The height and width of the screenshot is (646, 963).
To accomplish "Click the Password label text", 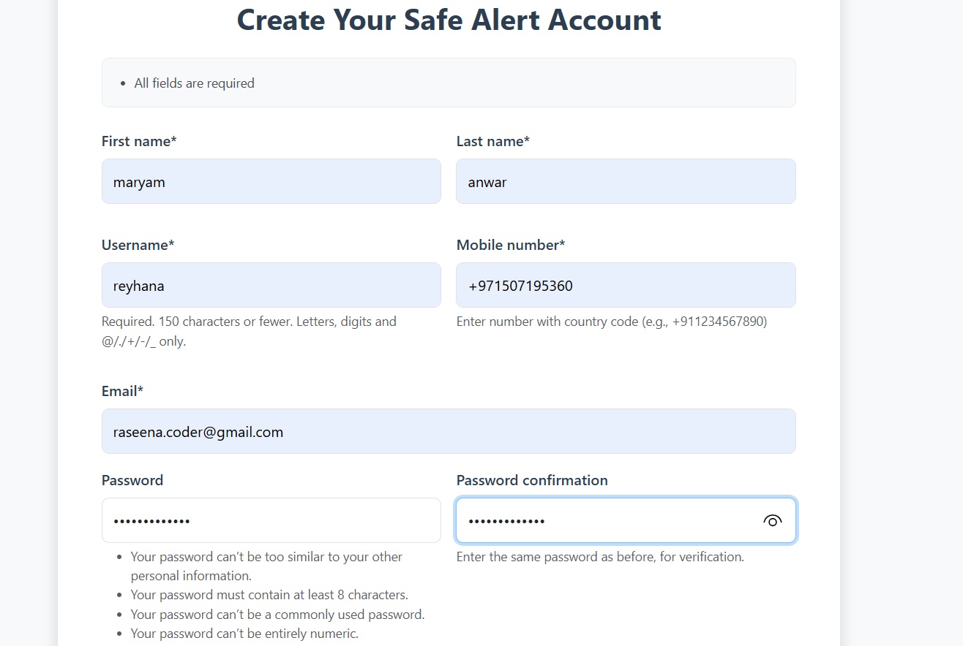I will (x=132, y=480).
